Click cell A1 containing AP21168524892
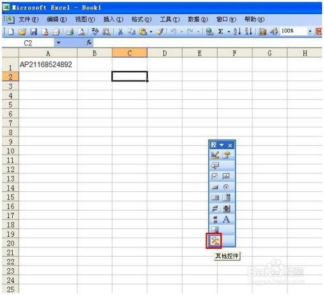Screen dimensions: 324x295 [48, 65]
